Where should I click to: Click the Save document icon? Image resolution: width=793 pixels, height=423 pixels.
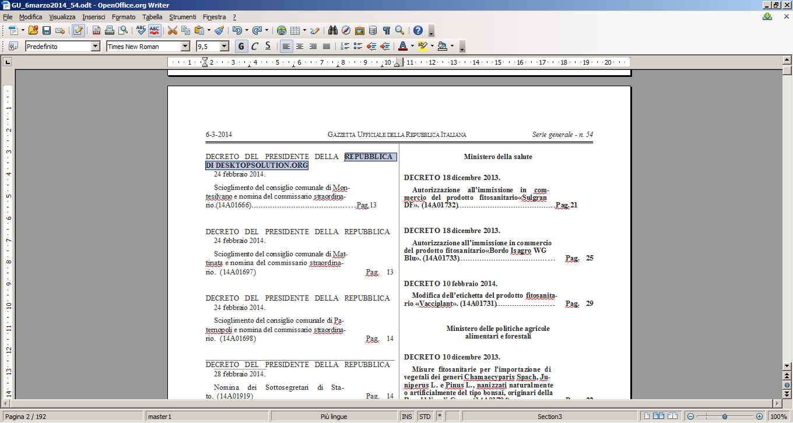[x=47, y=30]
